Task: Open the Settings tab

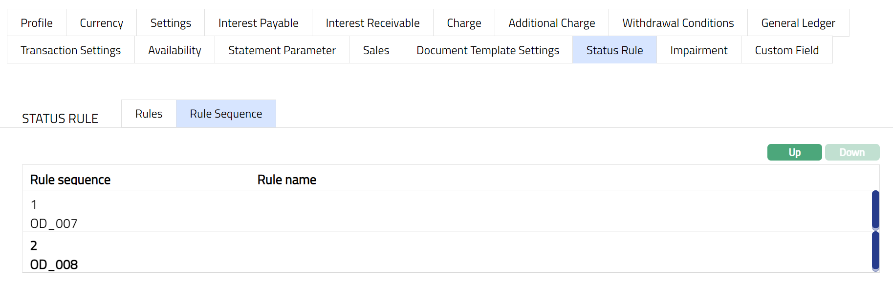Action: coord(171,23)
